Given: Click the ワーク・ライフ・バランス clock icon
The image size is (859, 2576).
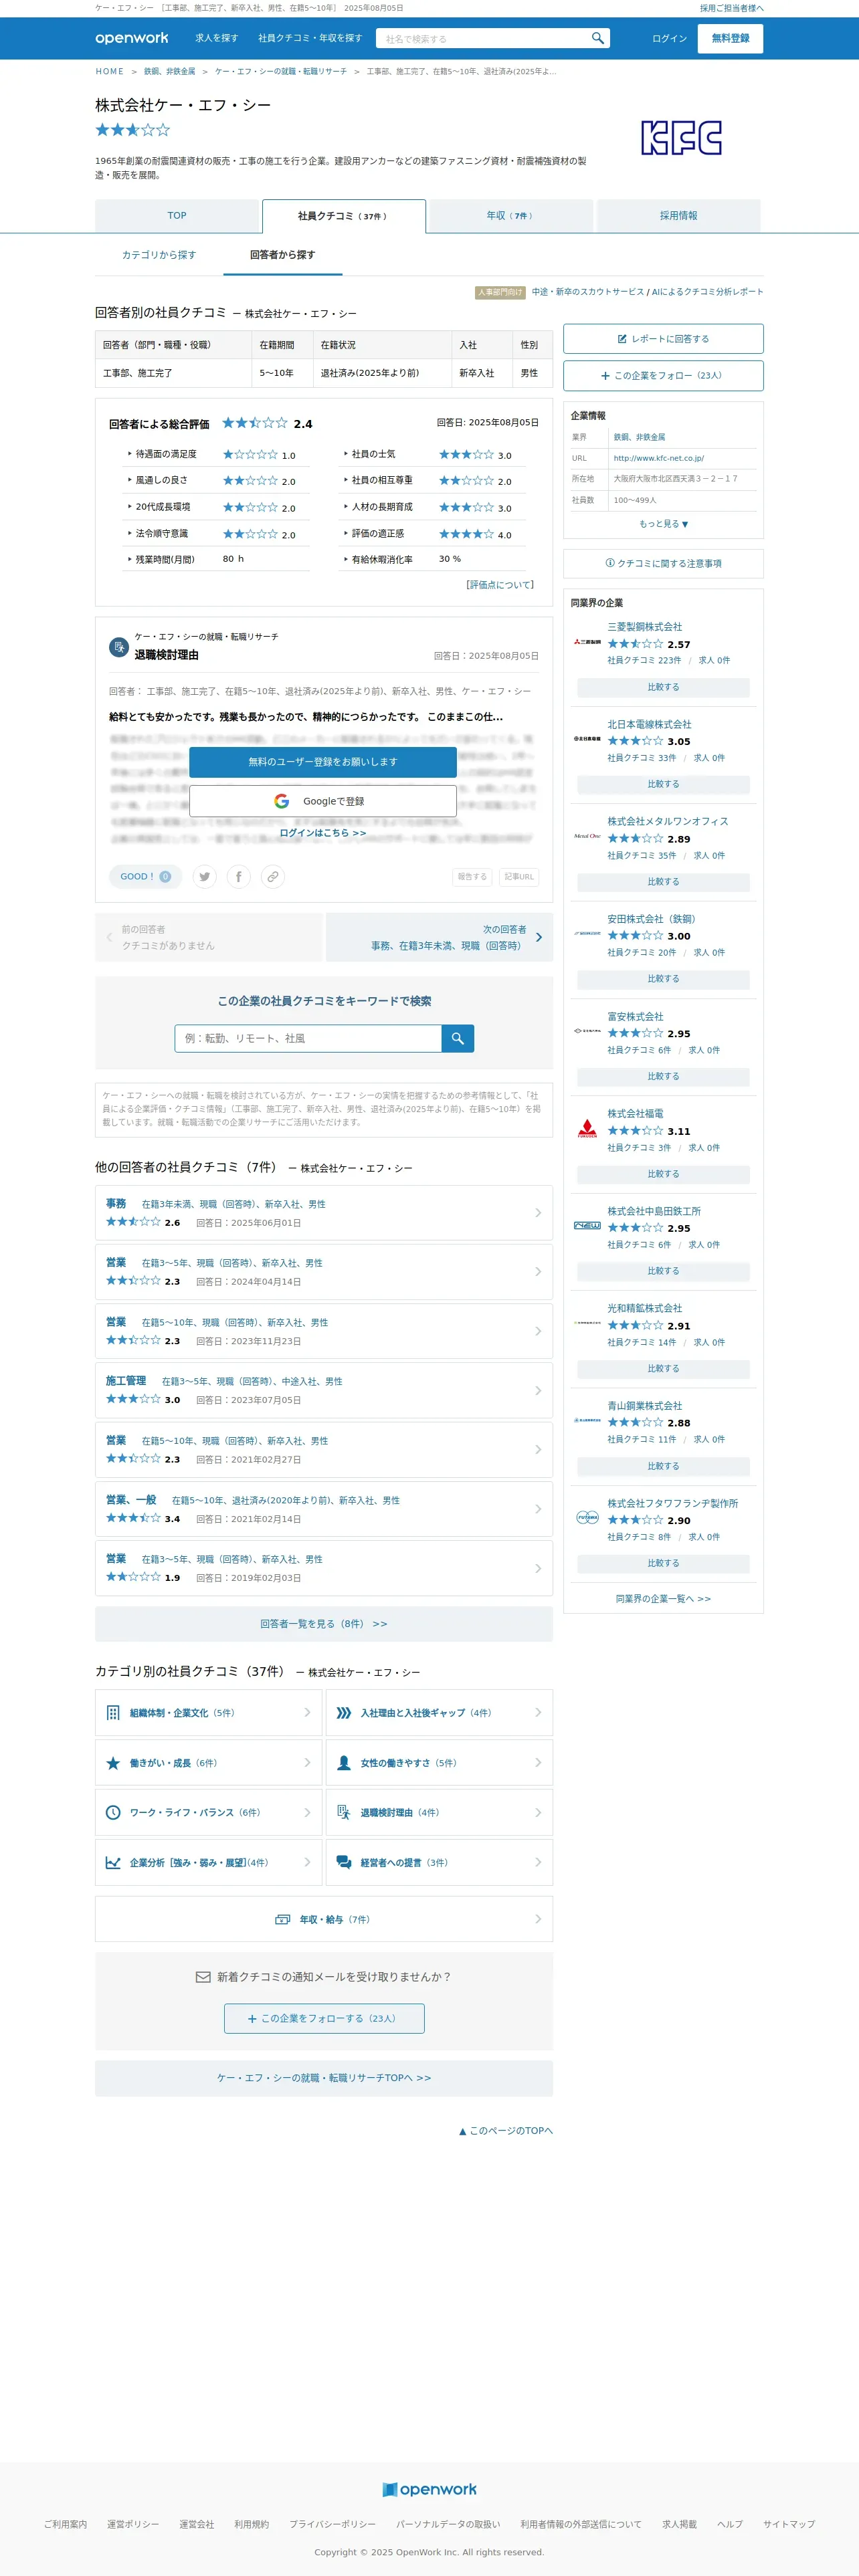Looking at the screenshot, I should coord(113,1812).
